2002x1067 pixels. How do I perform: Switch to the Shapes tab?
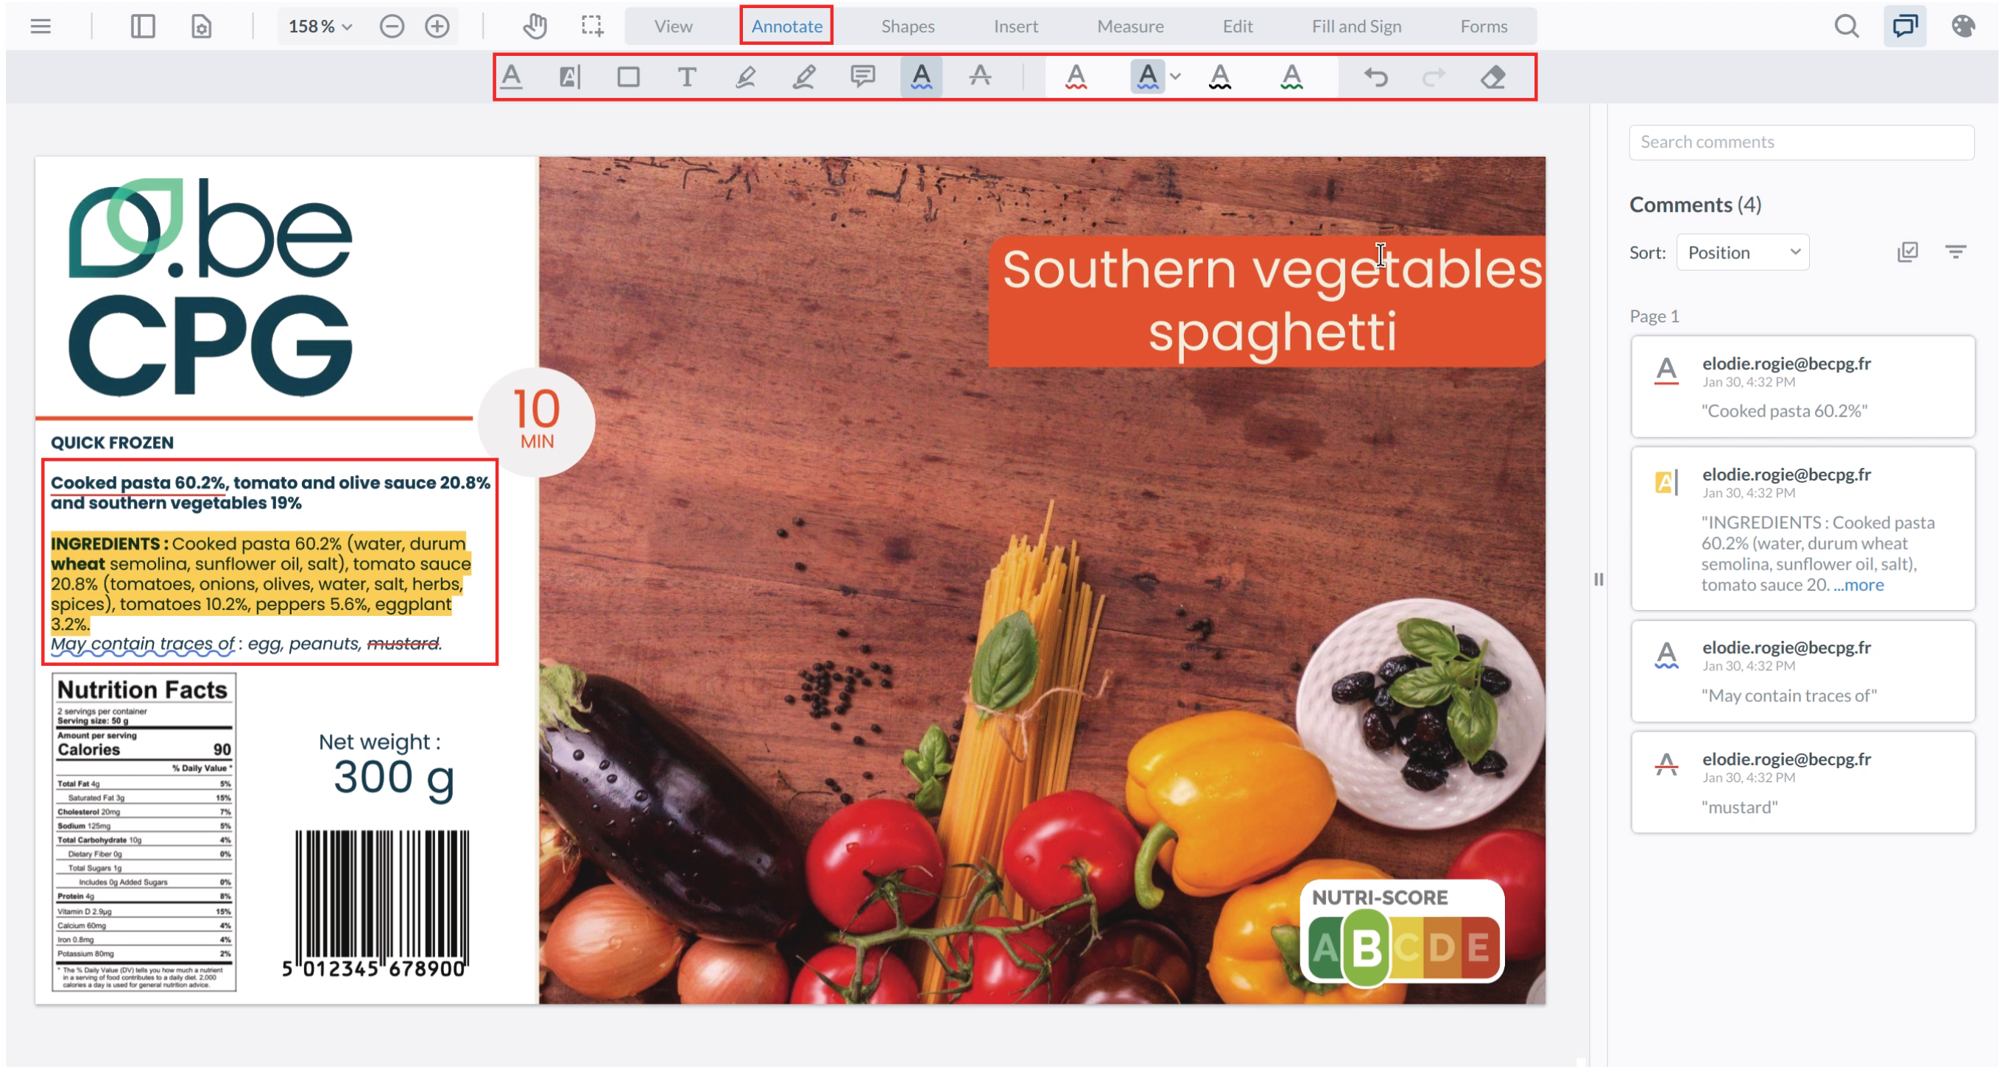[907, 26]
